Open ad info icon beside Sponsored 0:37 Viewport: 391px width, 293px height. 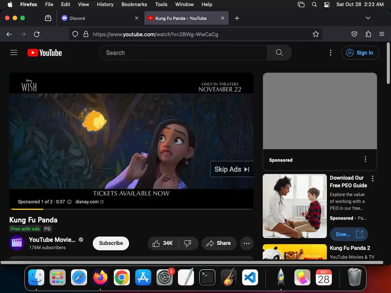pos(69,202)
